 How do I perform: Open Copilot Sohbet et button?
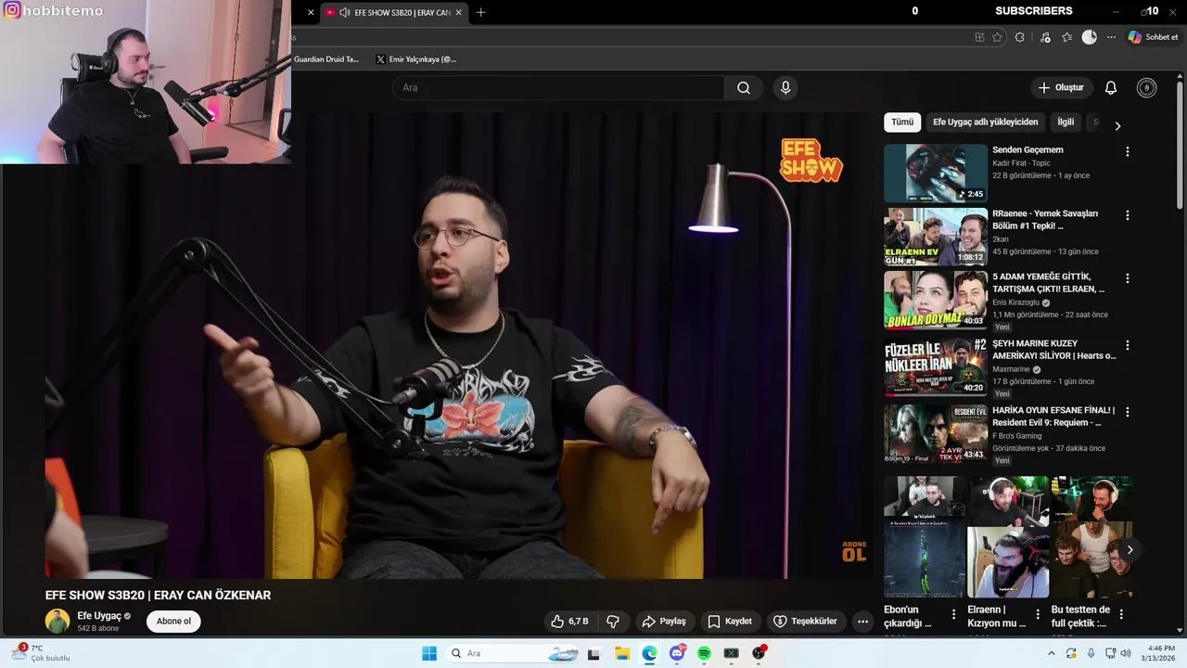(1153, 37)
